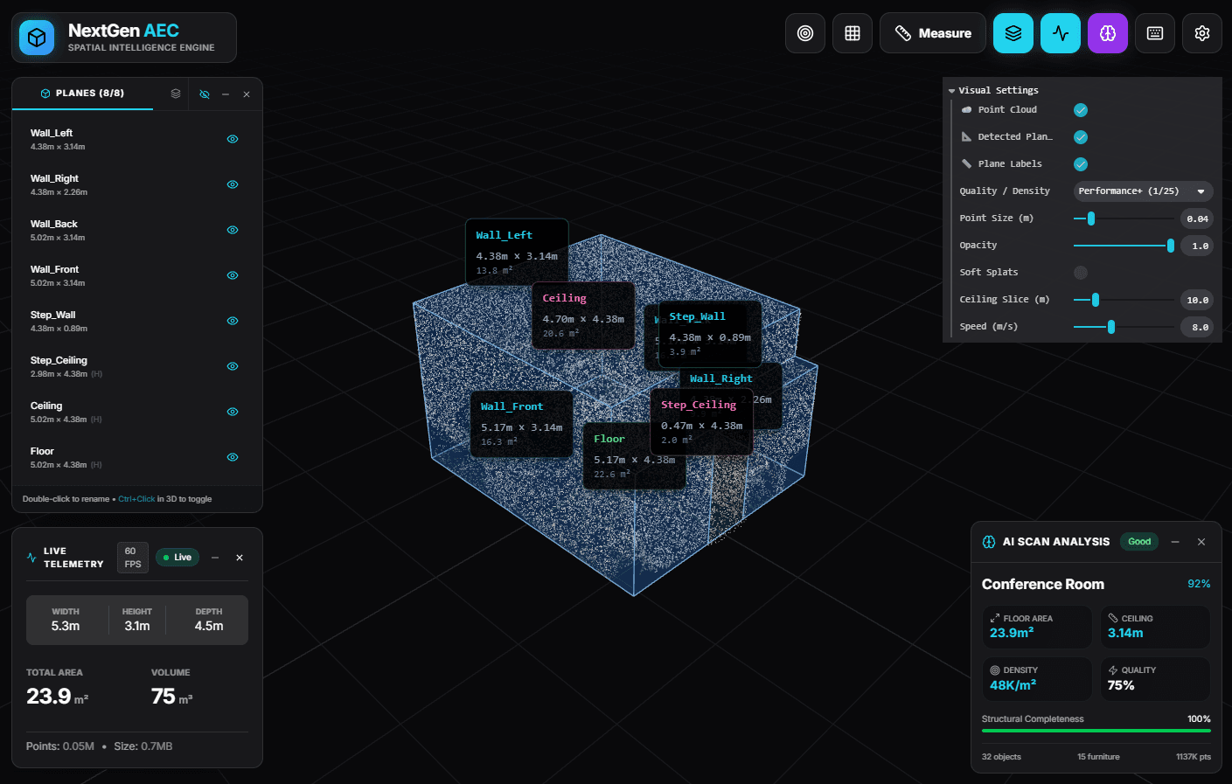Select the Planes (8/8) tab
Image resolution: width=1232 pixels, height=784 pixels.
click(x=82, y=94)
